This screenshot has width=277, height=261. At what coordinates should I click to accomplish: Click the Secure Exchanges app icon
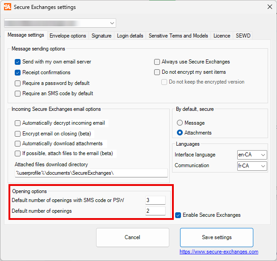click(8, 7)
